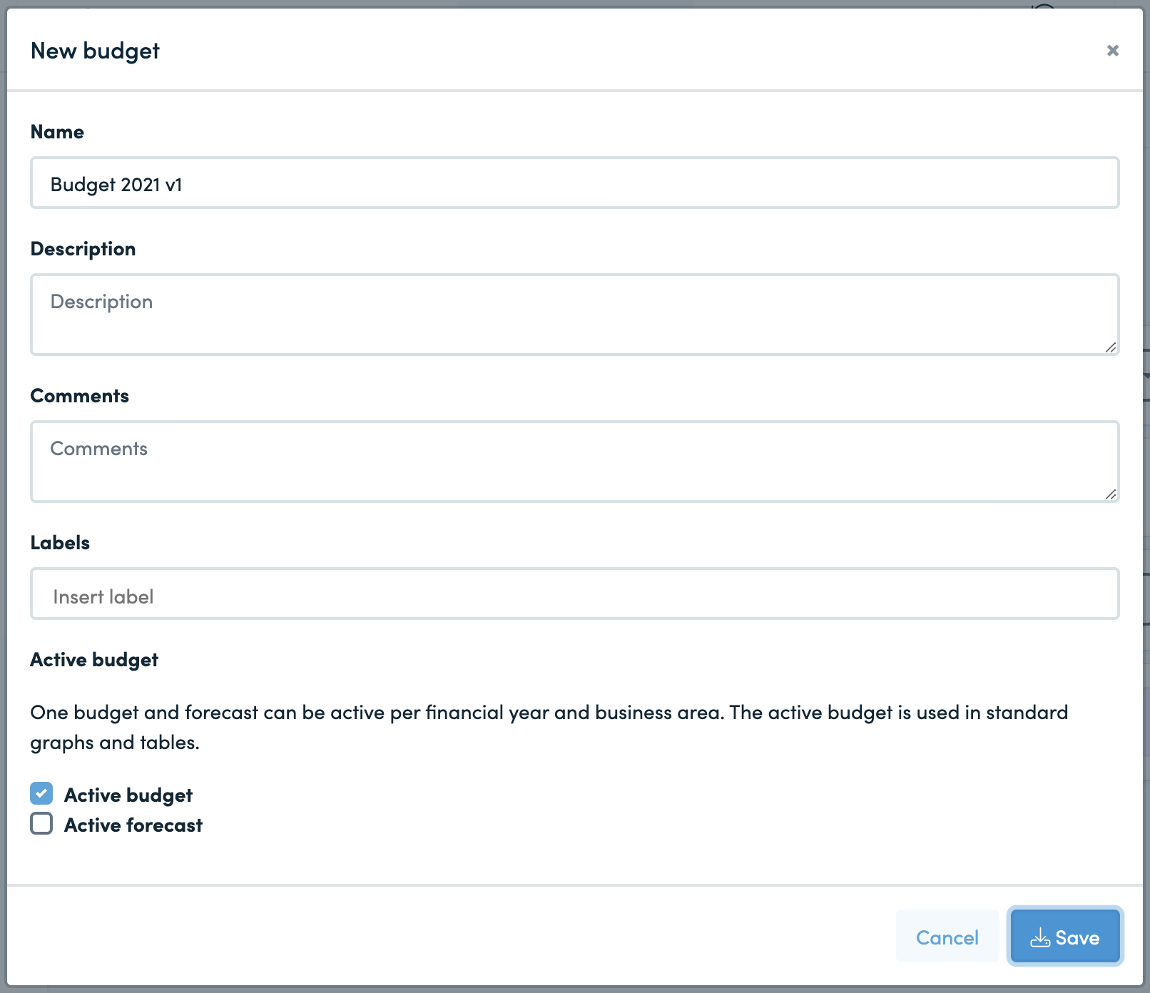The width and height of the screenshot is (1150, 993).
Task: Click the Labels heading above the input
Action: (60, 542)
